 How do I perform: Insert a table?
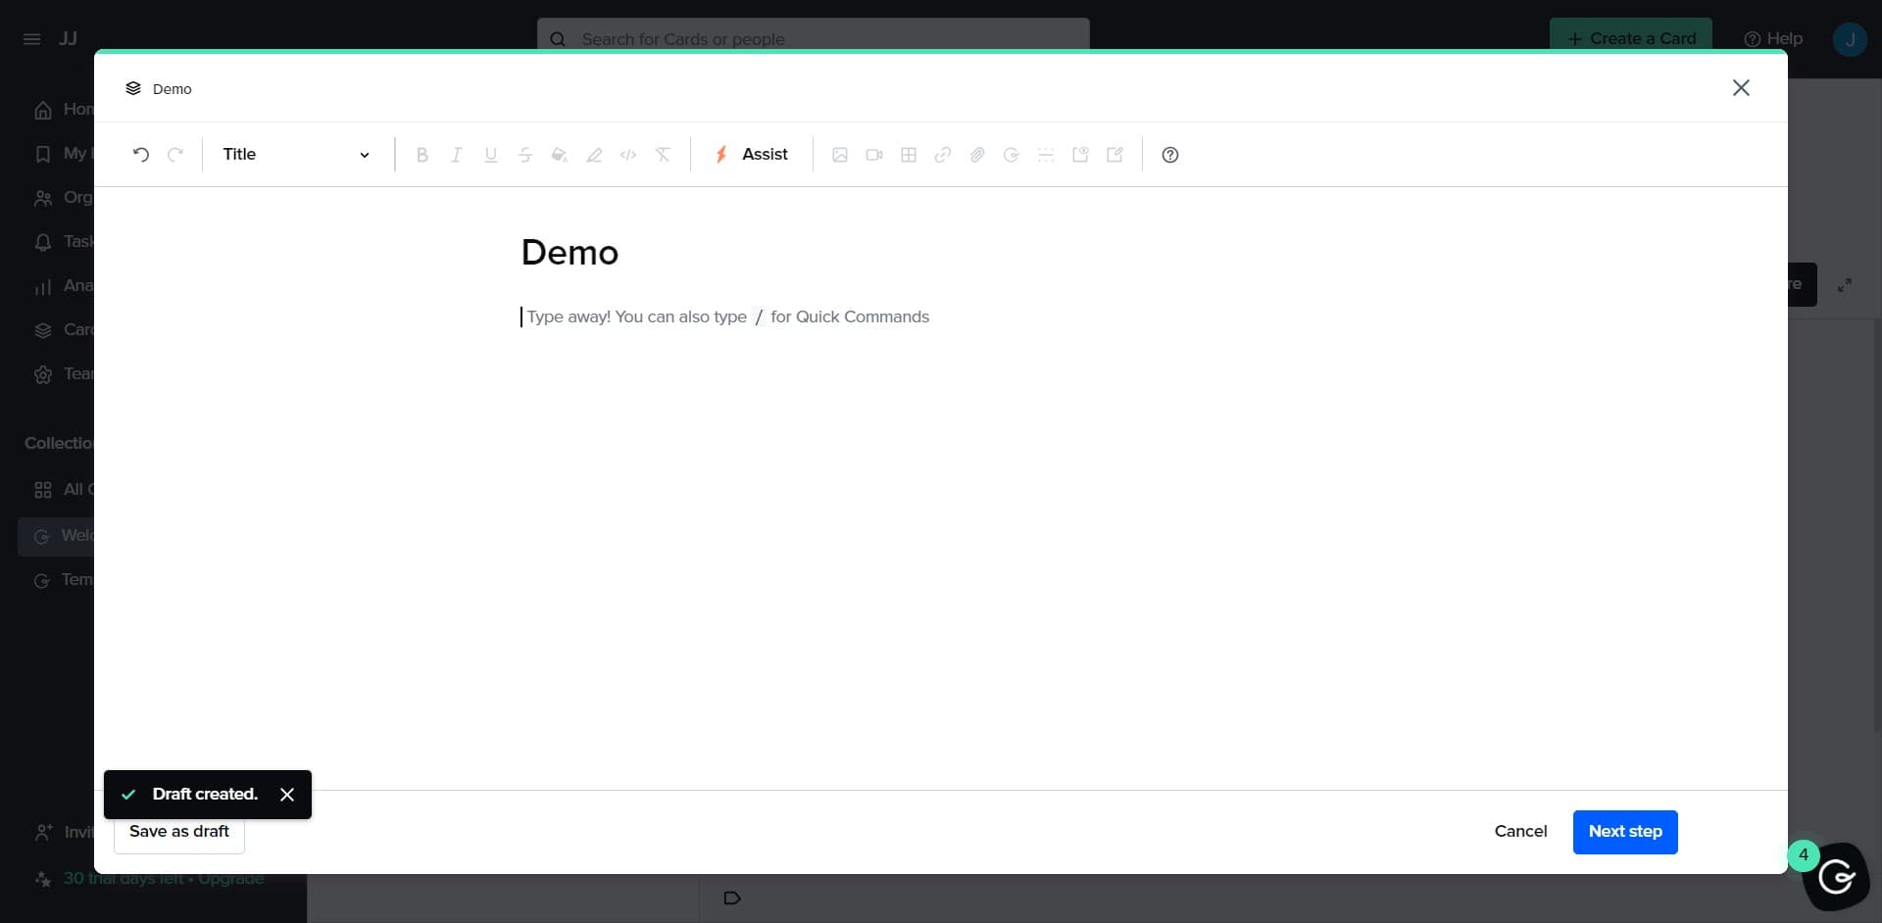pos(908,154)
